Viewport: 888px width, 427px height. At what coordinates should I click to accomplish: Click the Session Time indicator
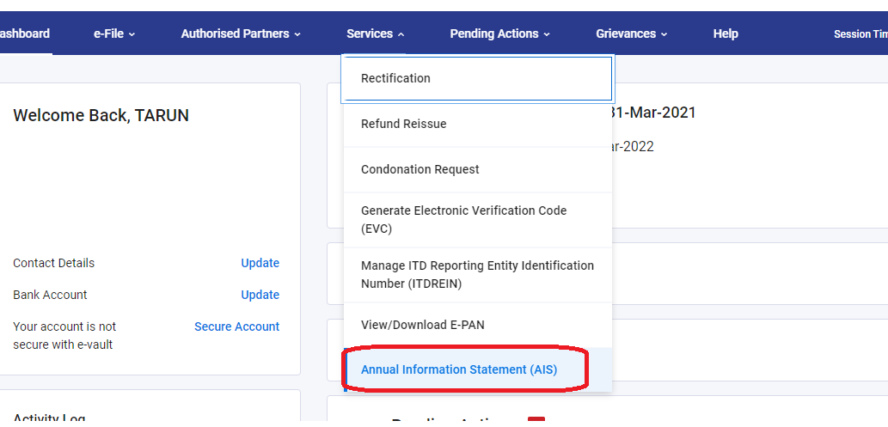pos(860,34)
